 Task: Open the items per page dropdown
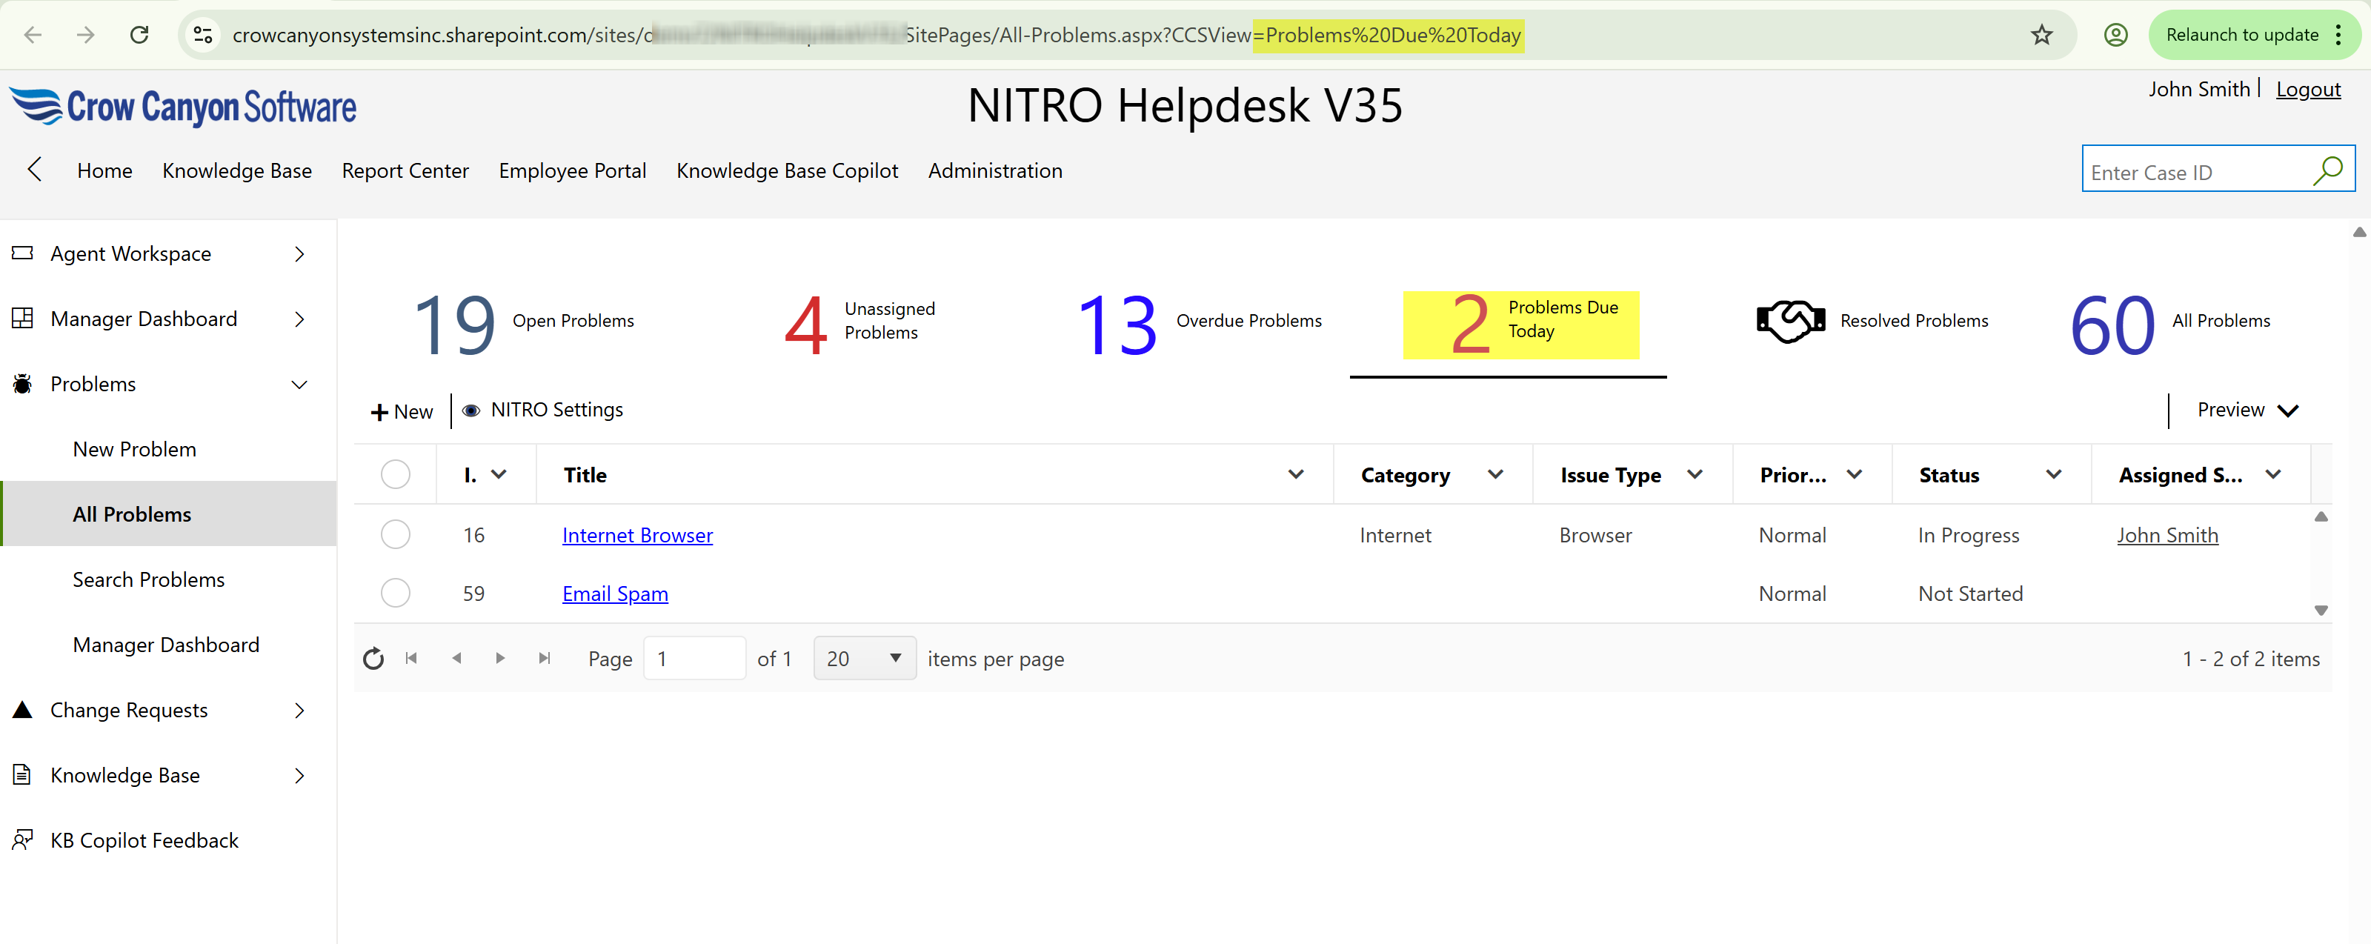(x=862, y=658)
